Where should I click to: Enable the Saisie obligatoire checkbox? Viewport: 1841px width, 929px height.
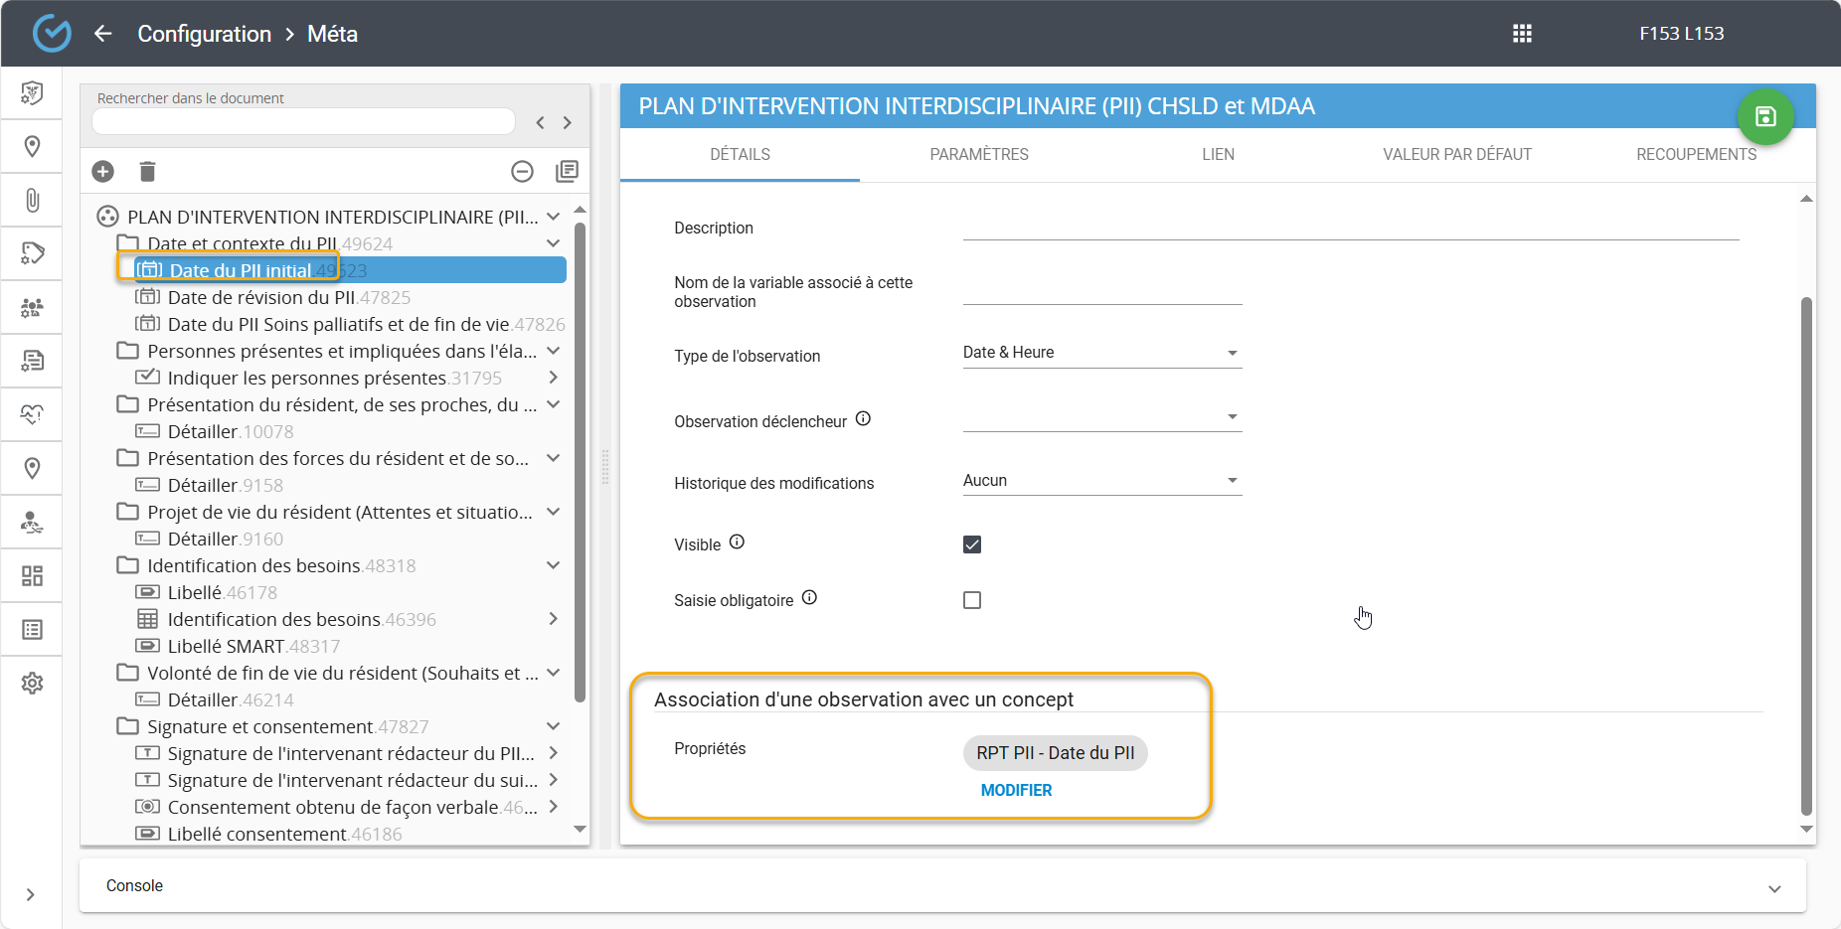pos(972,600)
